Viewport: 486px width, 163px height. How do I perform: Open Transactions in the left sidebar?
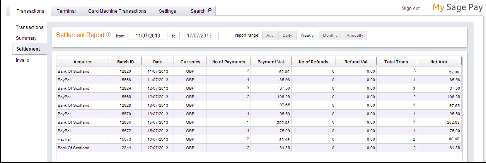29,27
